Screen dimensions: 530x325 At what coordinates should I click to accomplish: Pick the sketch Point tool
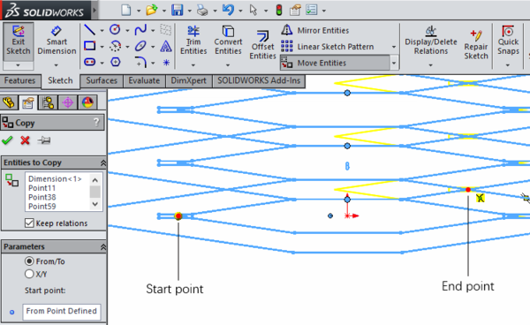pos(166,63)
